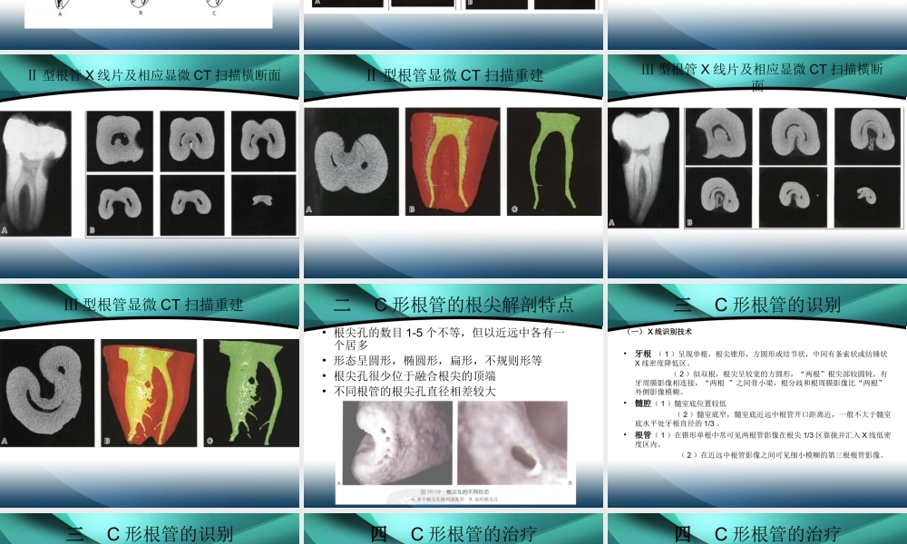Open slide titled Ⅲ型根管X线片及相应显微CT扫描横断面
This screenshot has height=544, width=907.
757,166
